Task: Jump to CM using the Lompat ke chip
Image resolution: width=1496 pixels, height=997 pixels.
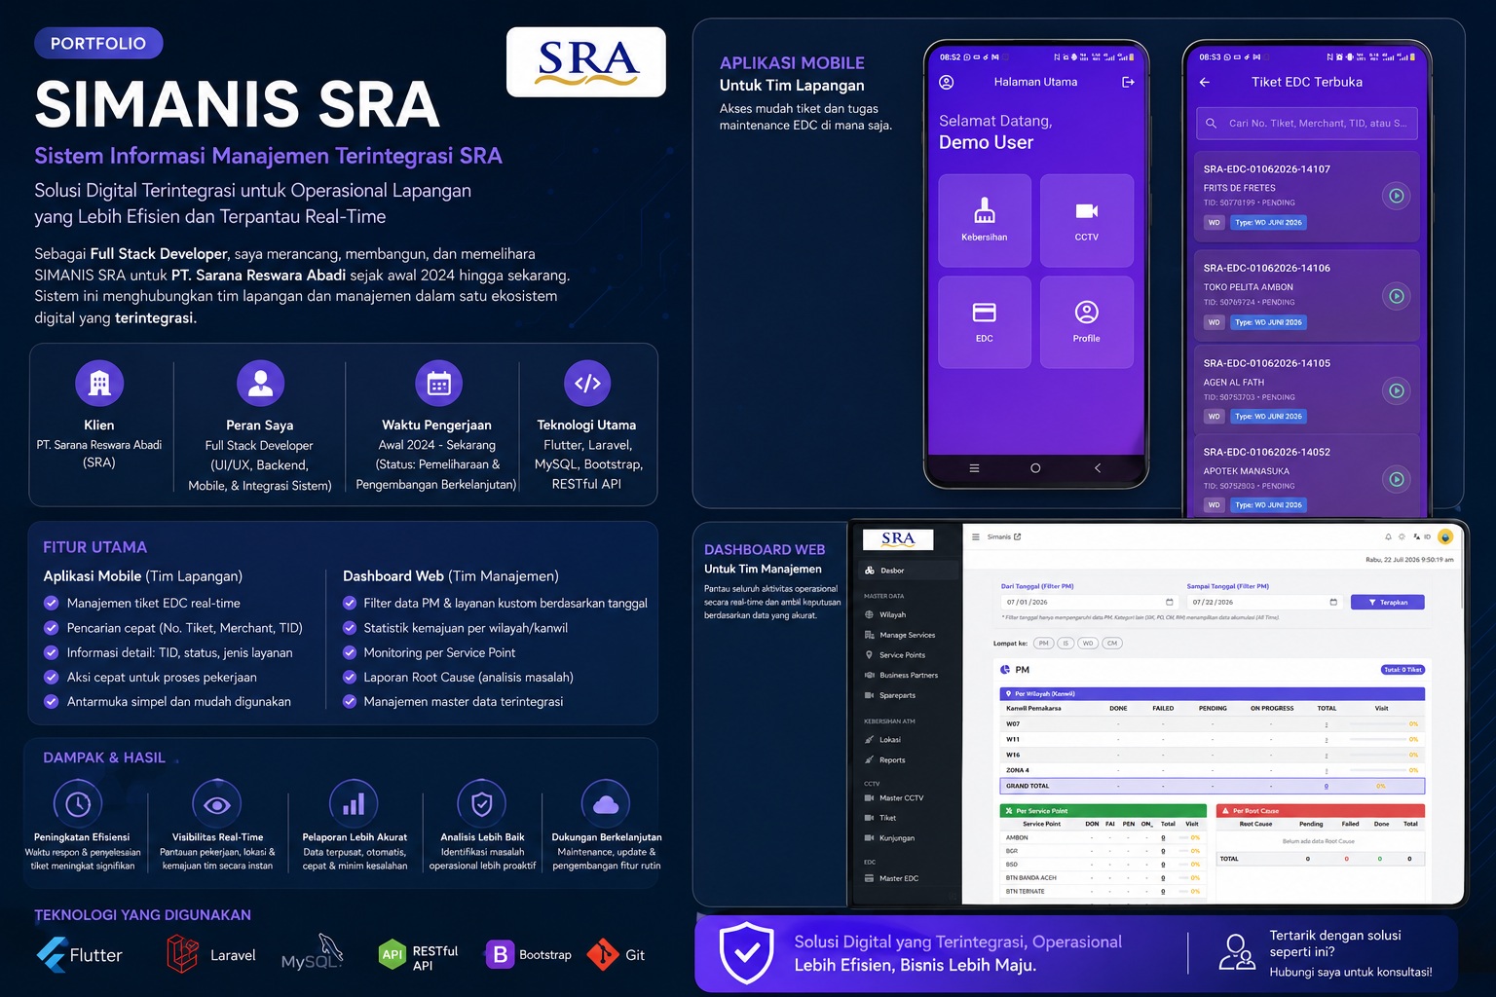Action: (1112, 643)
